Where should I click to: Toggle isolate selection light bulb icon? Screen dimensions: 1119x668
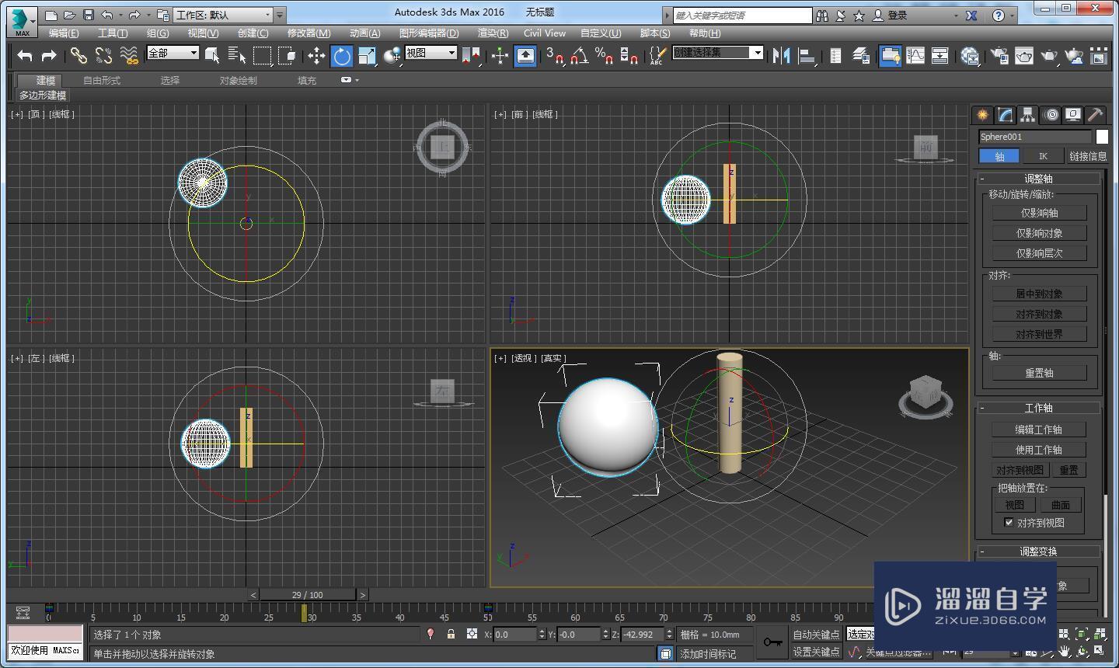pyautogui.click(x=431, y=635)
